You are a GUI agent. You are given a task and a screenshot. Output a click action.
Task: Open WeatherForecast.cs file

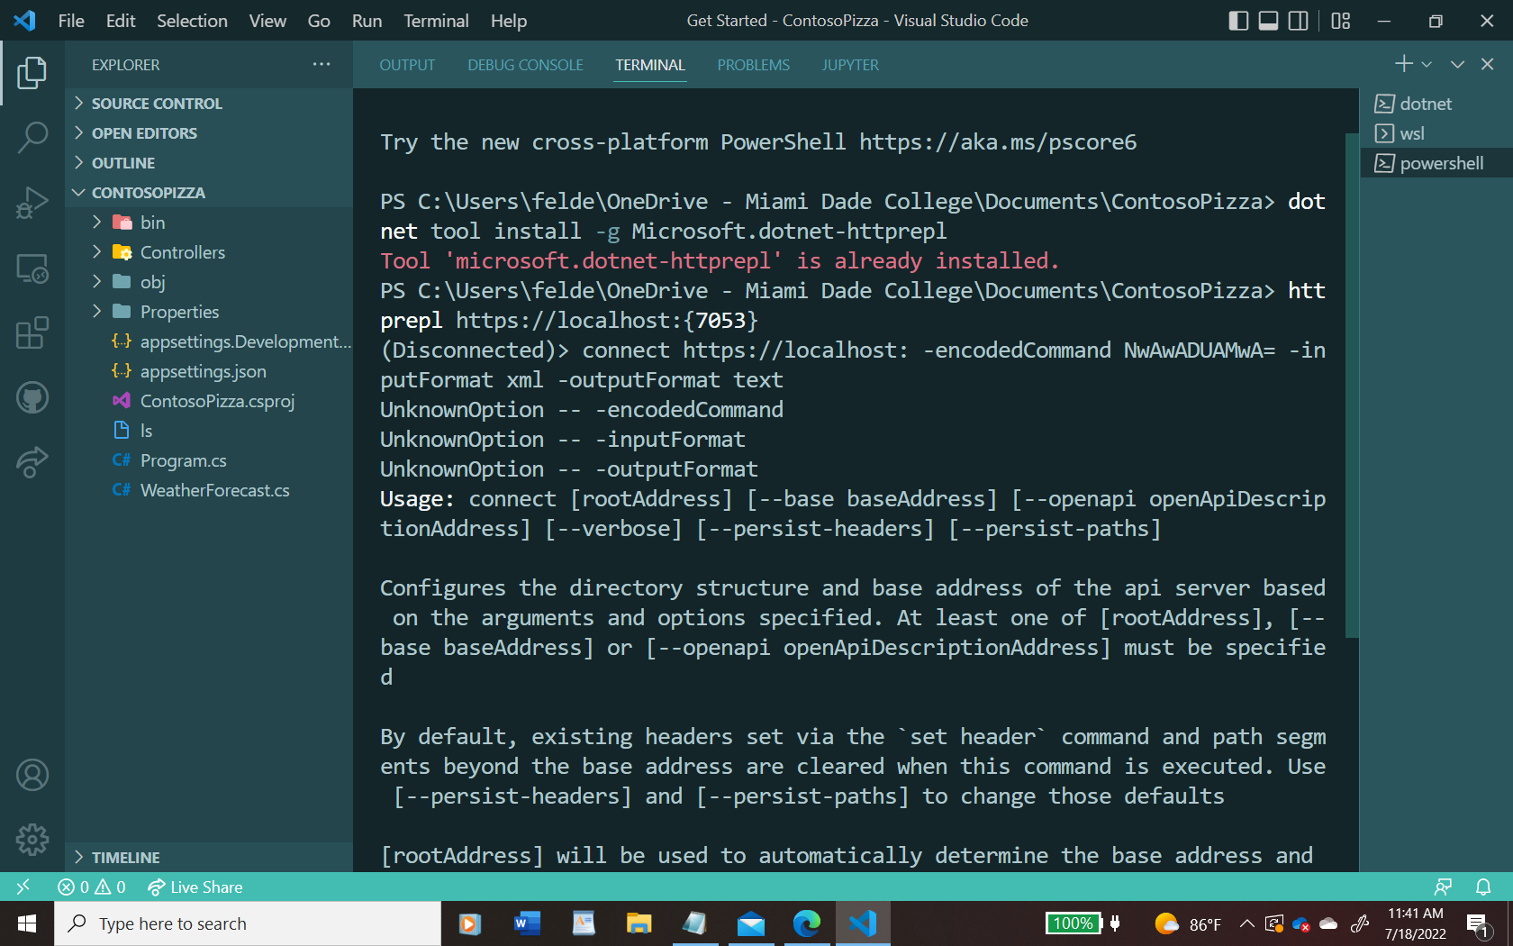(209, 490)
